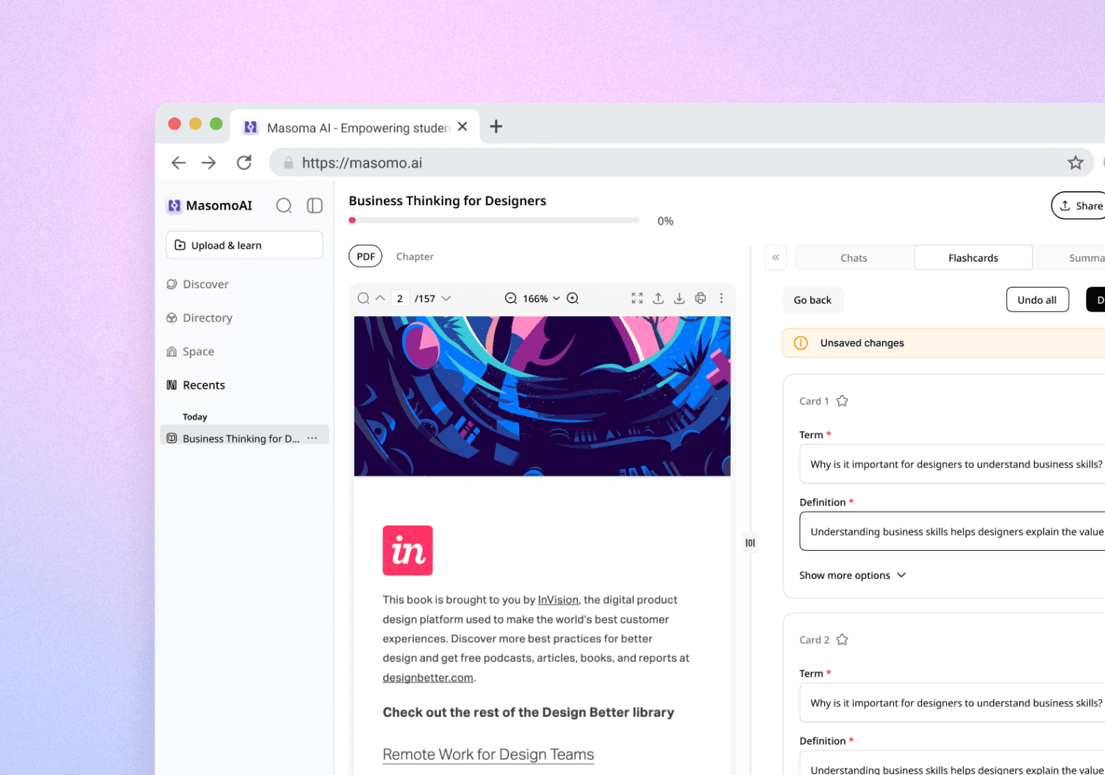The width and height of the screenshot is (1105, 775).
Task: Open Remote Work for Design Teams link
Action: (488, 754)
